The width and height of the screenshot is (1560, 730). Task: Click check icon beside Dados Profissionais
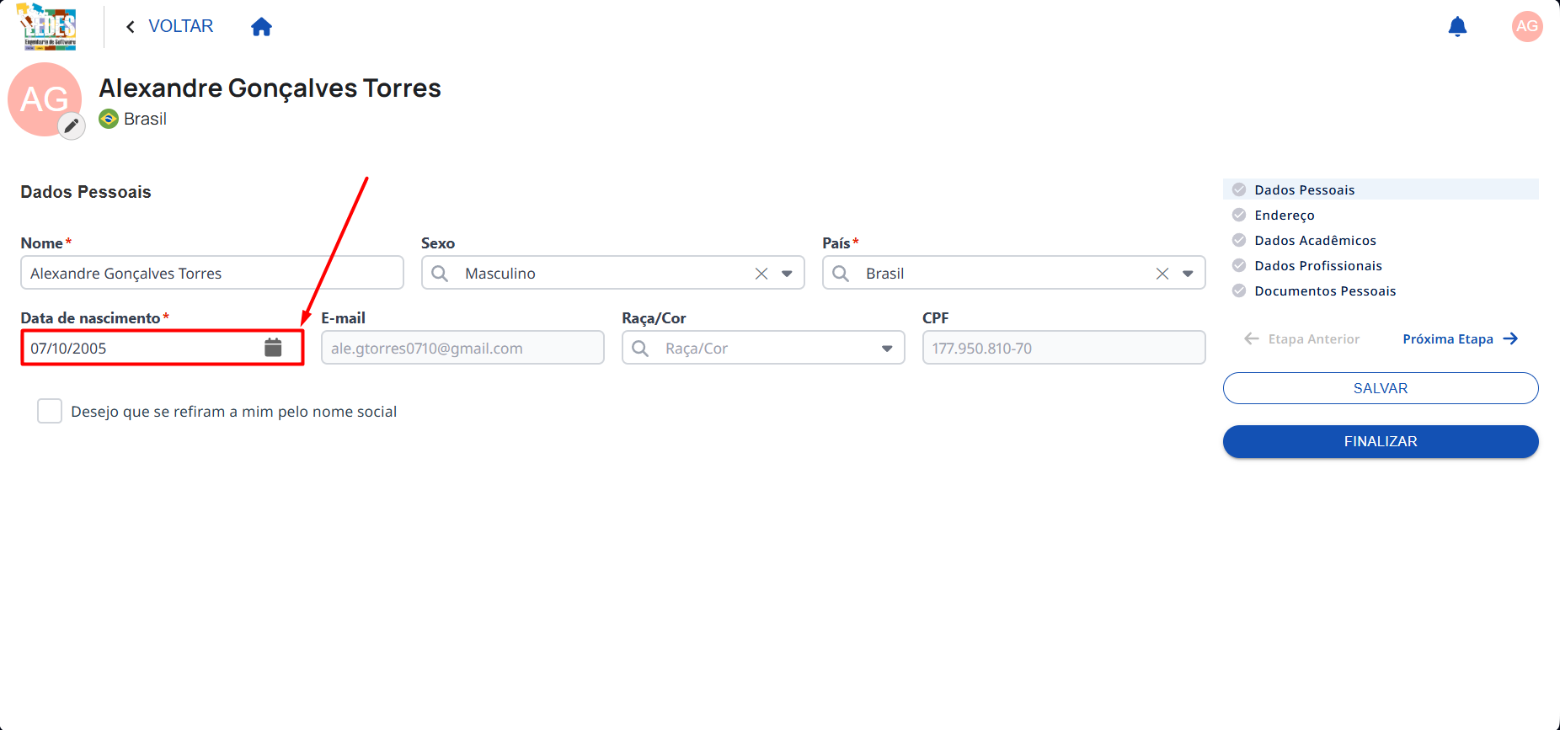(1239, 265)
